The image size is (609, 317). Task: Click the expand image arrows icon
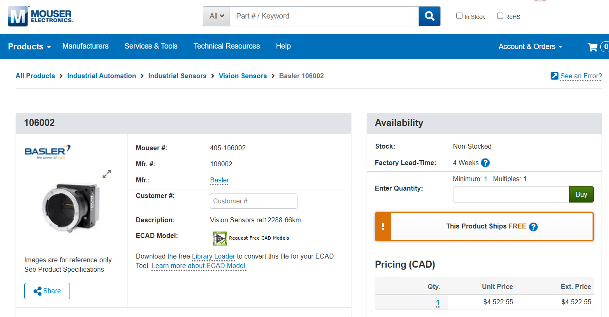107,174
